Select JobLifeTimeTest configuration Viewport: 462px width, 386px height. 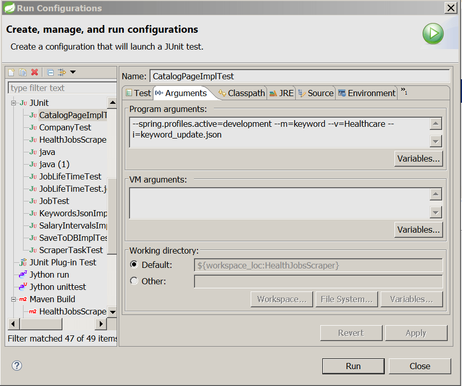click(70, 177)
